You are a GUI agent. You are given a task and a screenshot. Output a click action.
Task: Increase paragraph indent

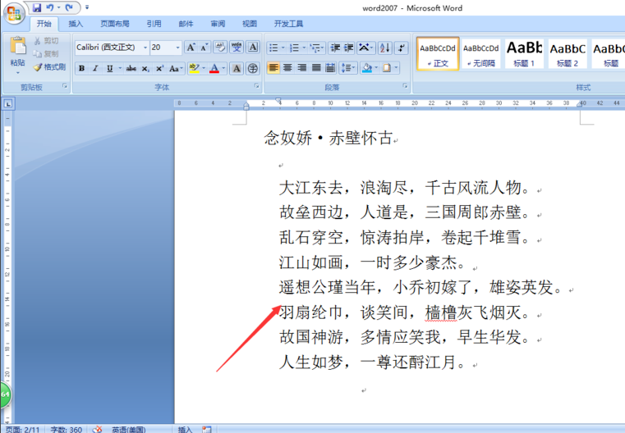point(349,48)
